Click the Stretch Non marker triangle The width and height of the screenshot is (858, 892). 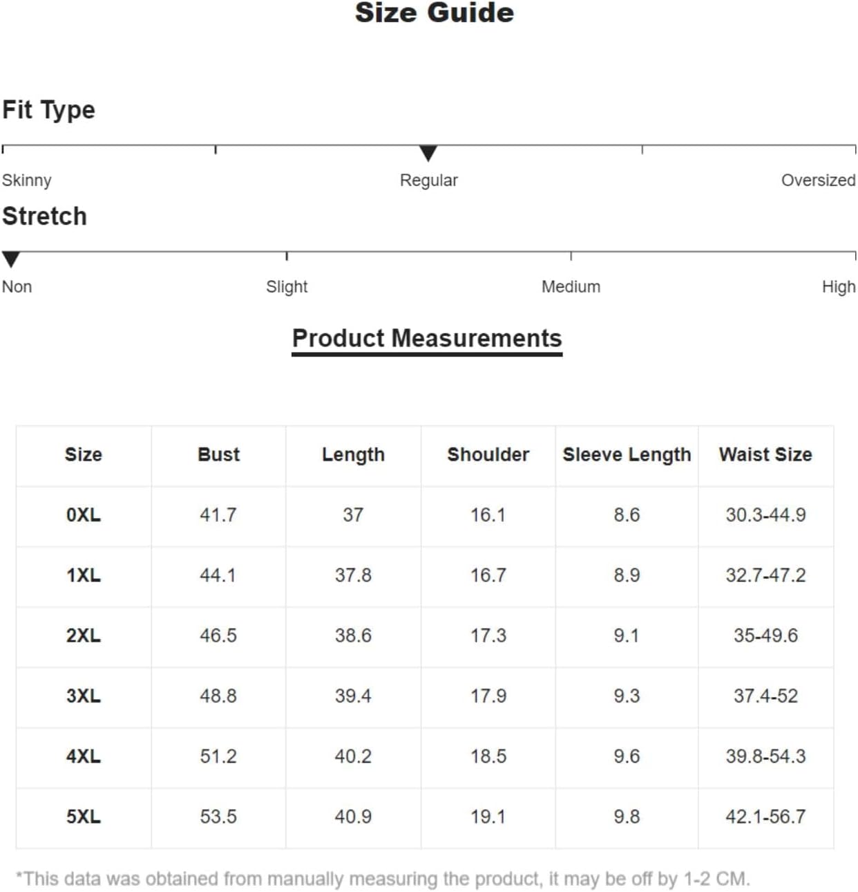tap(11, 260)
